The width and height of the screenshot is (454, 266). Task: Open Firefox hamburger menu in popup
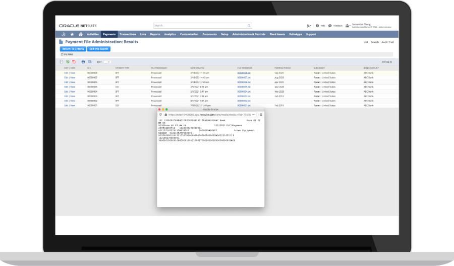261,115
